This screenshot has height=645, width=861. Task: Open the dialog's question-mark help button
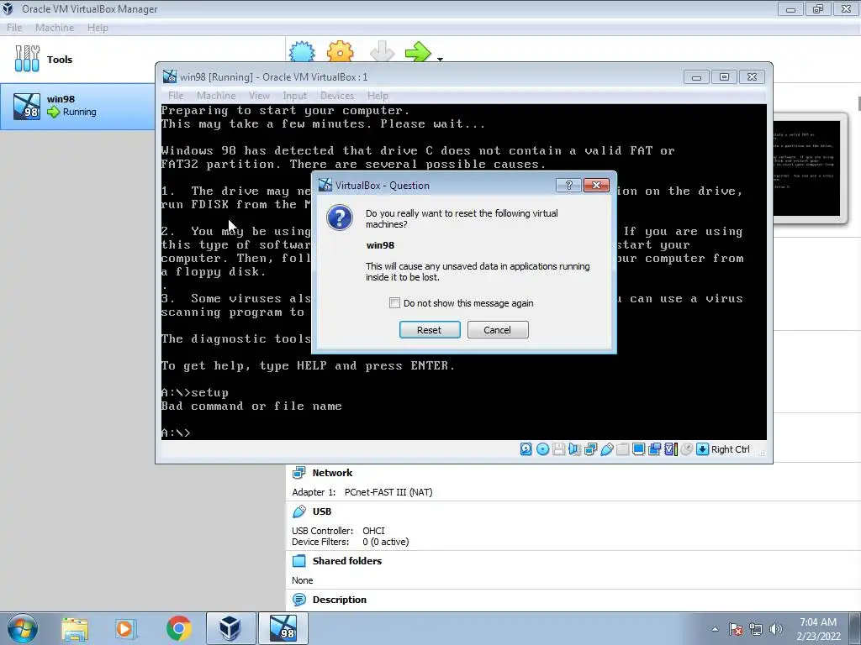(x=568, y=186)
